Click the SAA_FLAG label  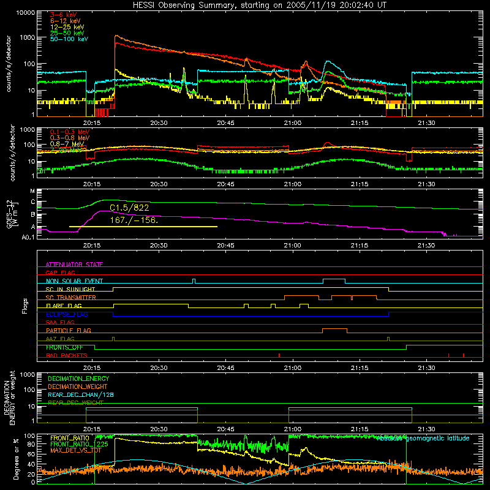60,322
